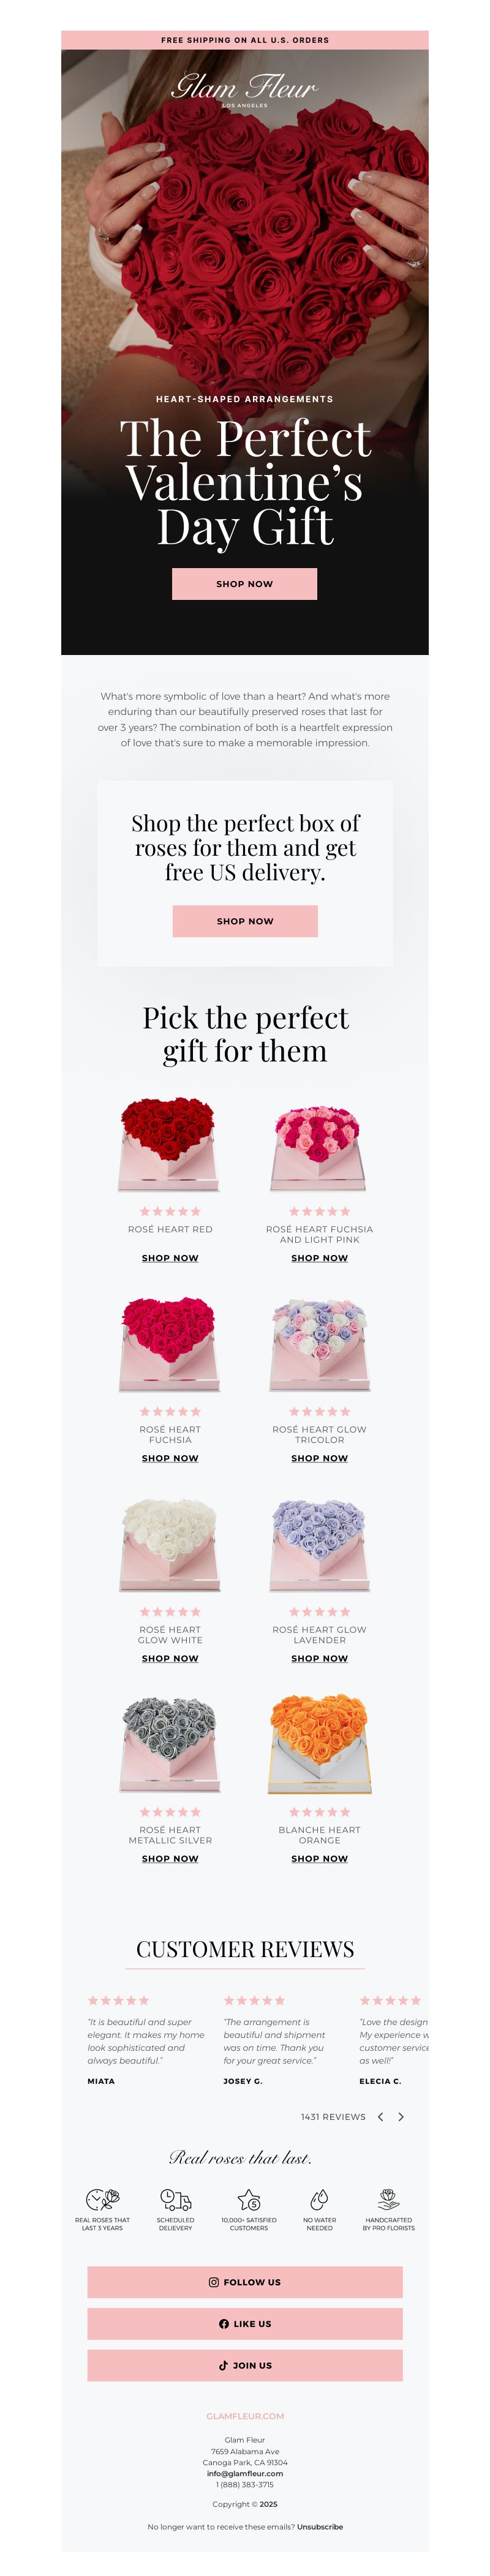Click Shop Now under free US delivery
The height and width of the screenshot is (2576, 490).
(x=245, y=920)
